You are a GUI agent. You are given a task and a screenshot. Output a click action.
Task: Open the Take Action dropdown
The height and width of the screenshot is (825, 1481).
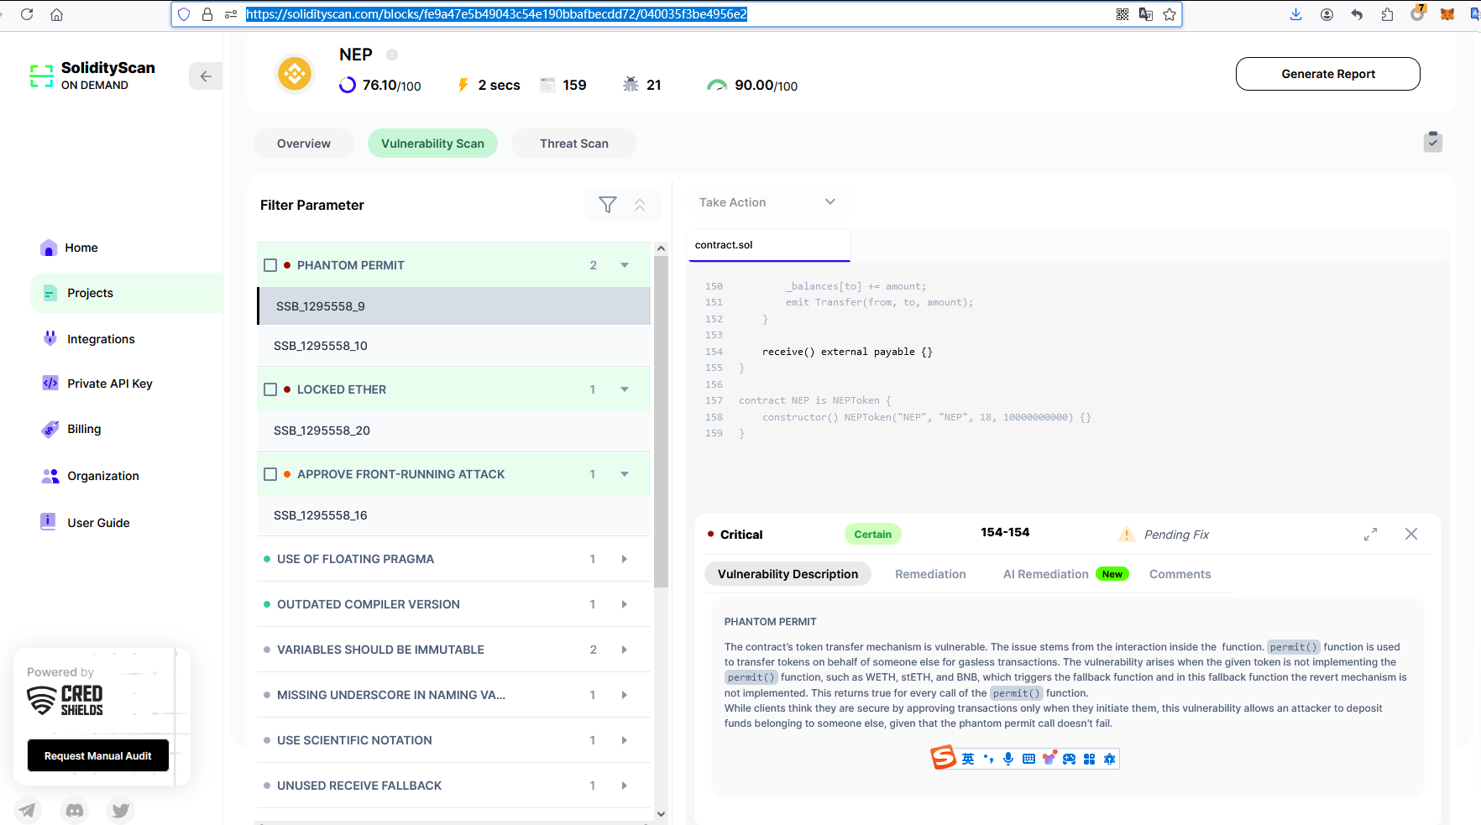[767, 202]
